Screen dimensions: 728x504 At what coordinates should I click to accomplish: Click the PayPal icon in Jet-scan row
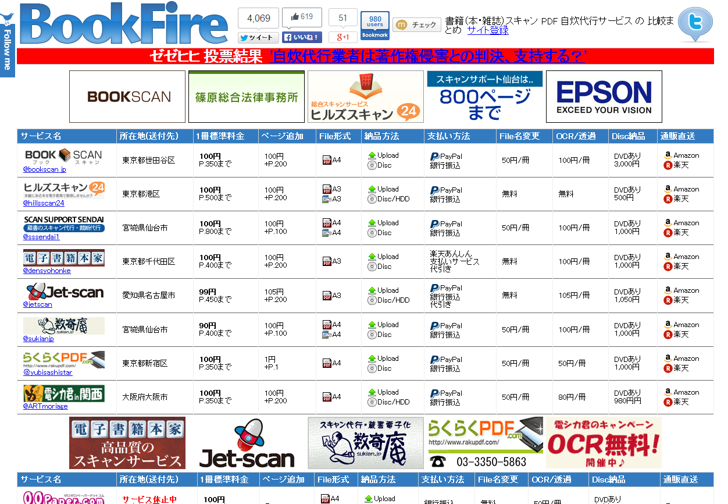(x=434, y=288)
